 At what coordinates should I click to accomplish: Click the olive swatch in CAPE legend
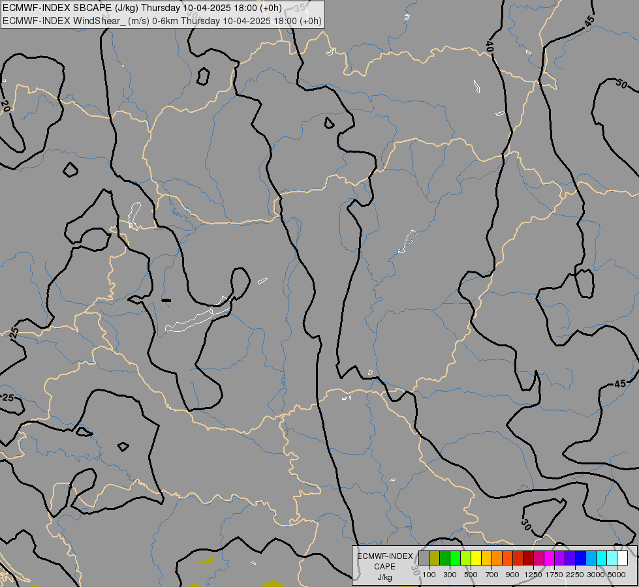[x=435, y=558]
